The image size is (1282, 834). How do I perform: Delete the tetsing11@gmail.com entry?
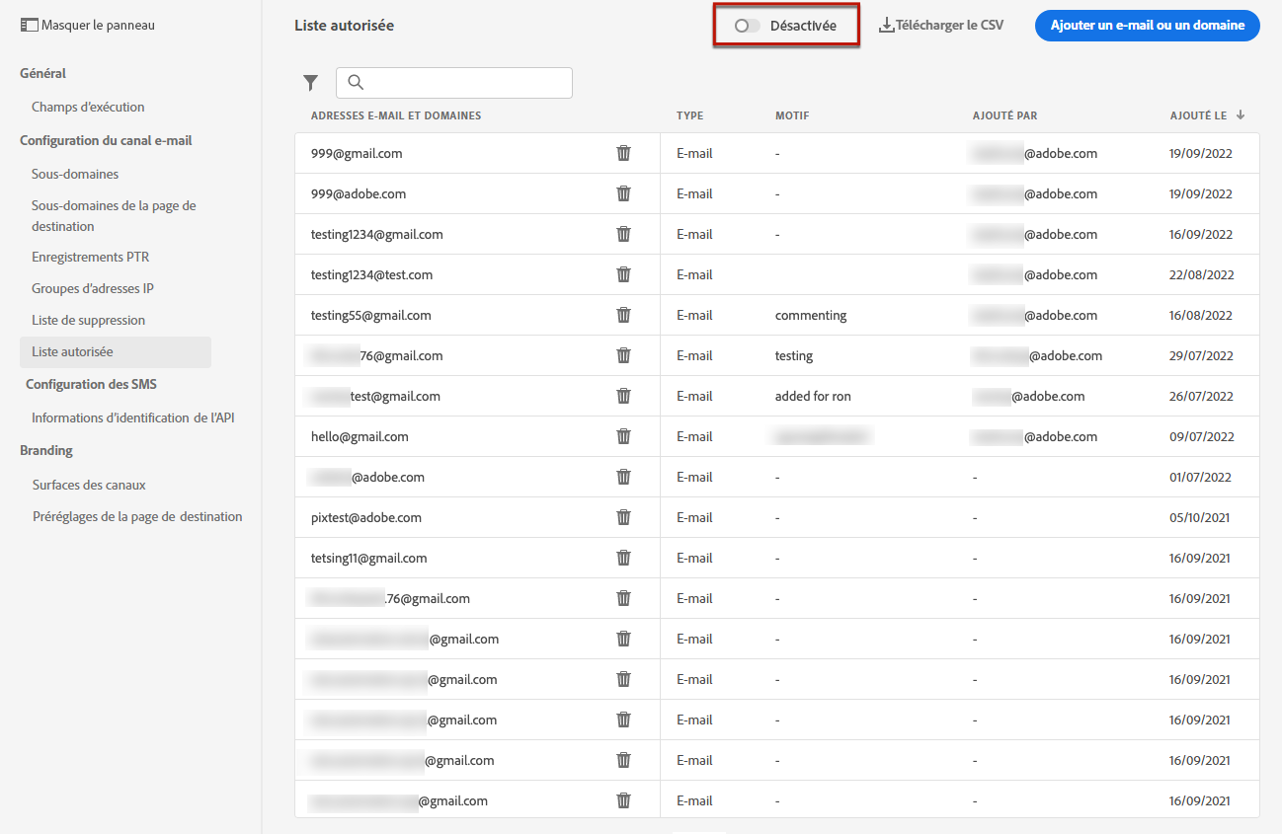point(623,558)
